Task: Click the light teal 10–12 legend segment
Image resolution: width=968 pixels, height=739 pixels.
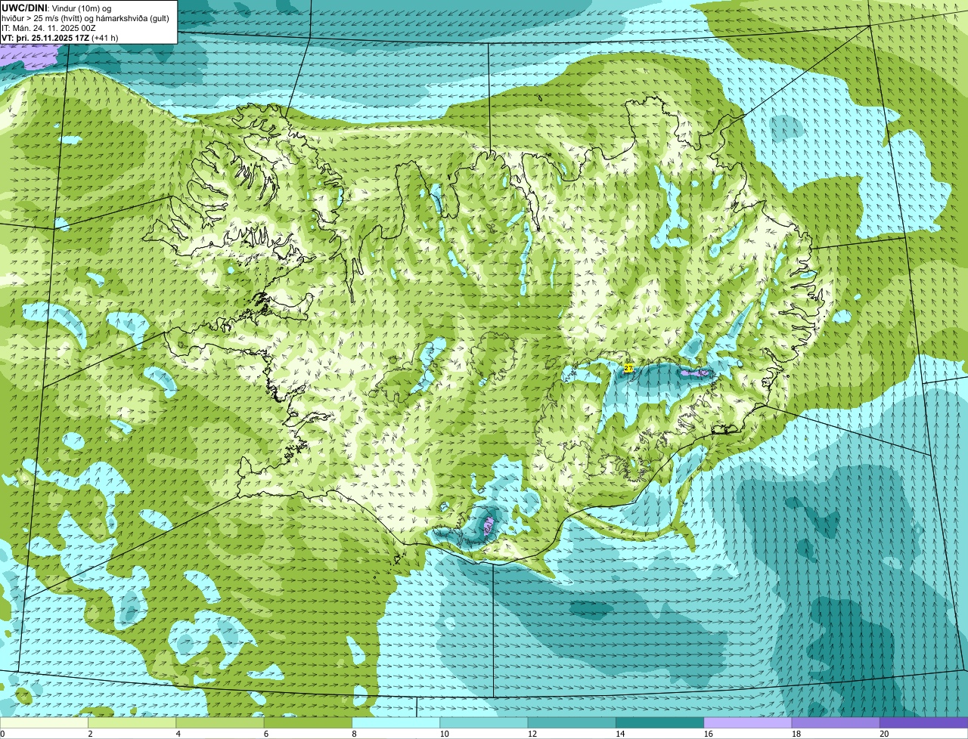Action: (484, 723)
